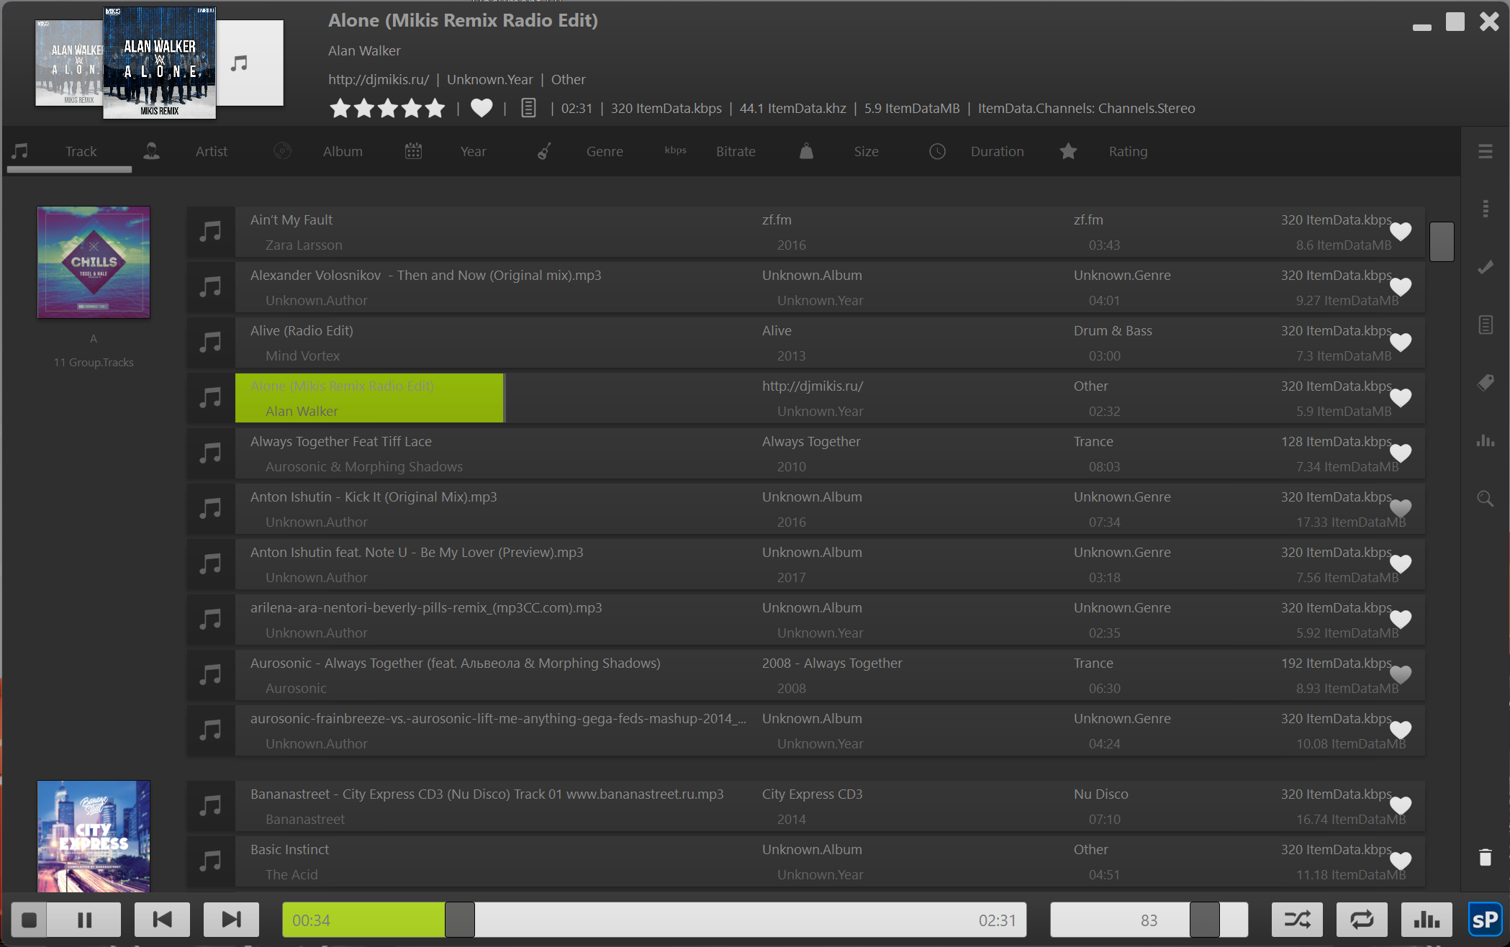Select track Alexander Volosnikov - Then and Now

pos(806,287)
